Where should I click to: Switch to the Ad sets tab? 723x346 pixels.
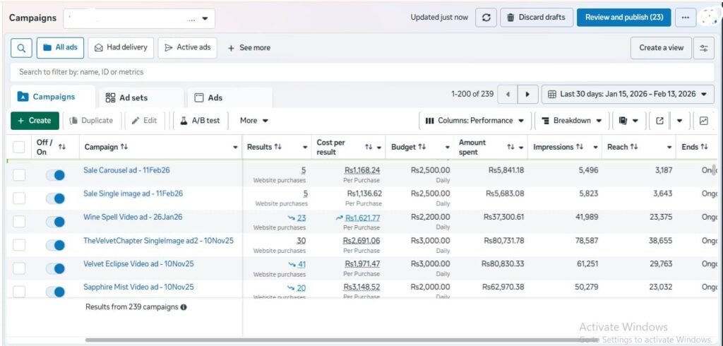pos(127,97)
